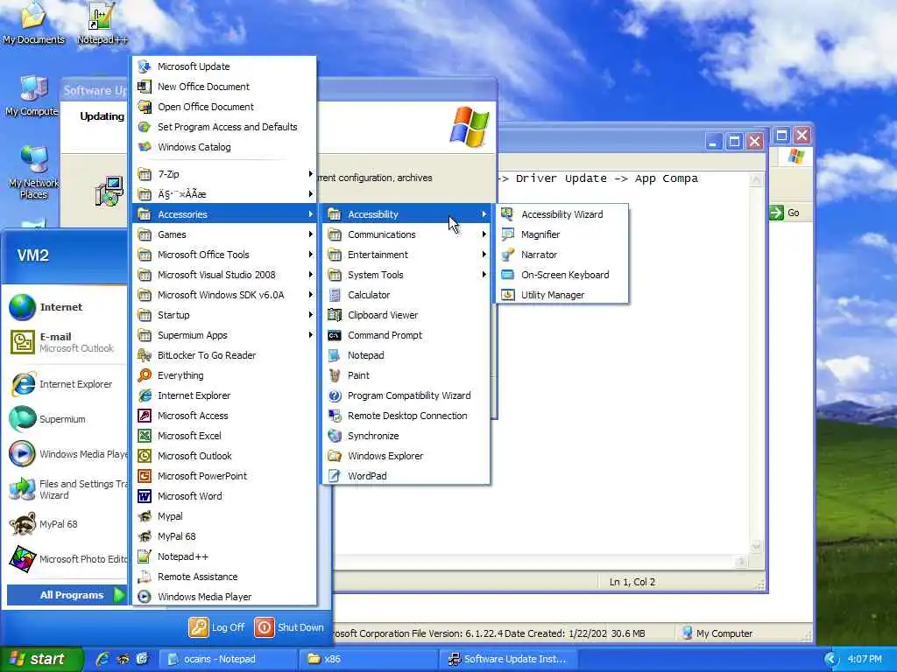Click the Paint icon in Accessories
This screenshot has width=897, height=672.
pos(335,375)
